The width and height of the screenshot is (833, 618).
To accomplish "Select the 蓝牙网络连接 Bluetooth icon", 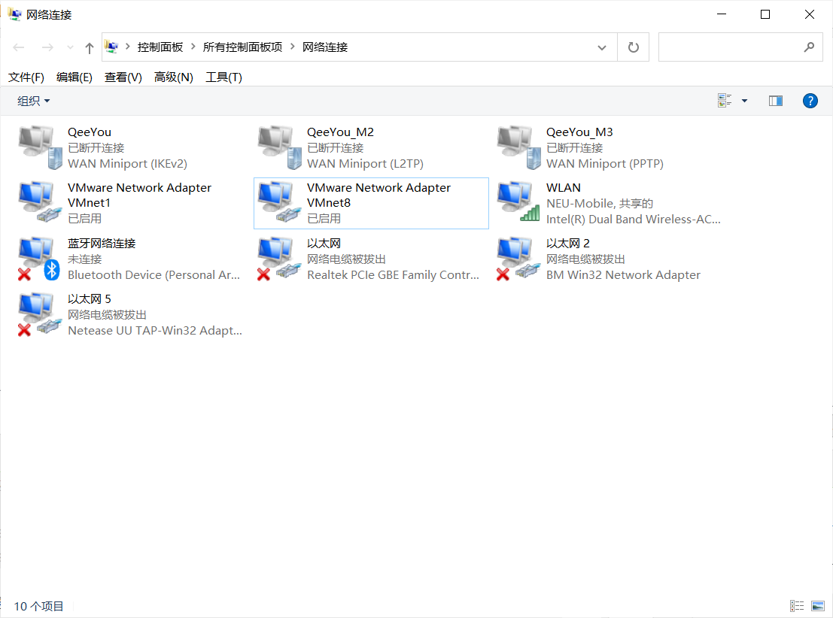I will [x=39, y=259].
